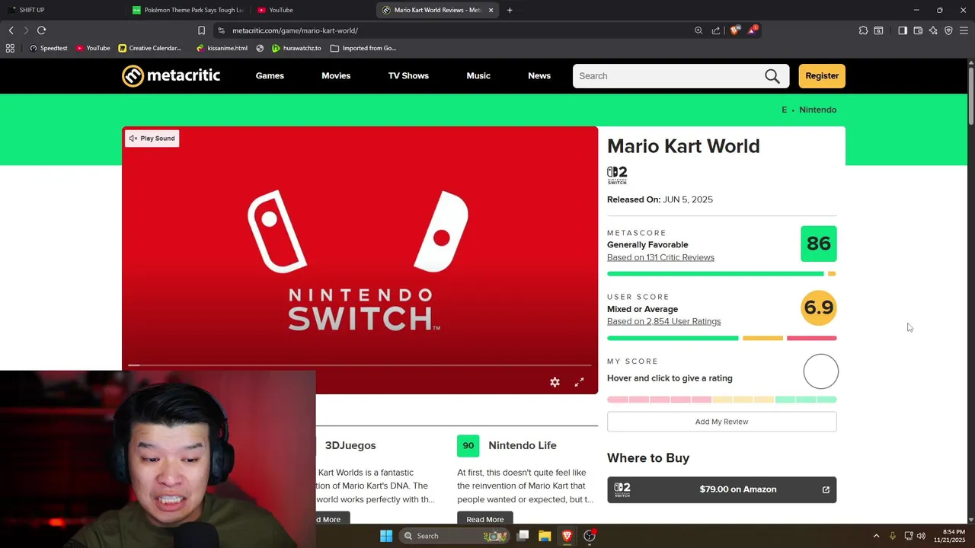The width and height of the screenshot is (975, 548).
Task: Open a new browser tab
Action: pyautogui.click(x=510, y=10)
